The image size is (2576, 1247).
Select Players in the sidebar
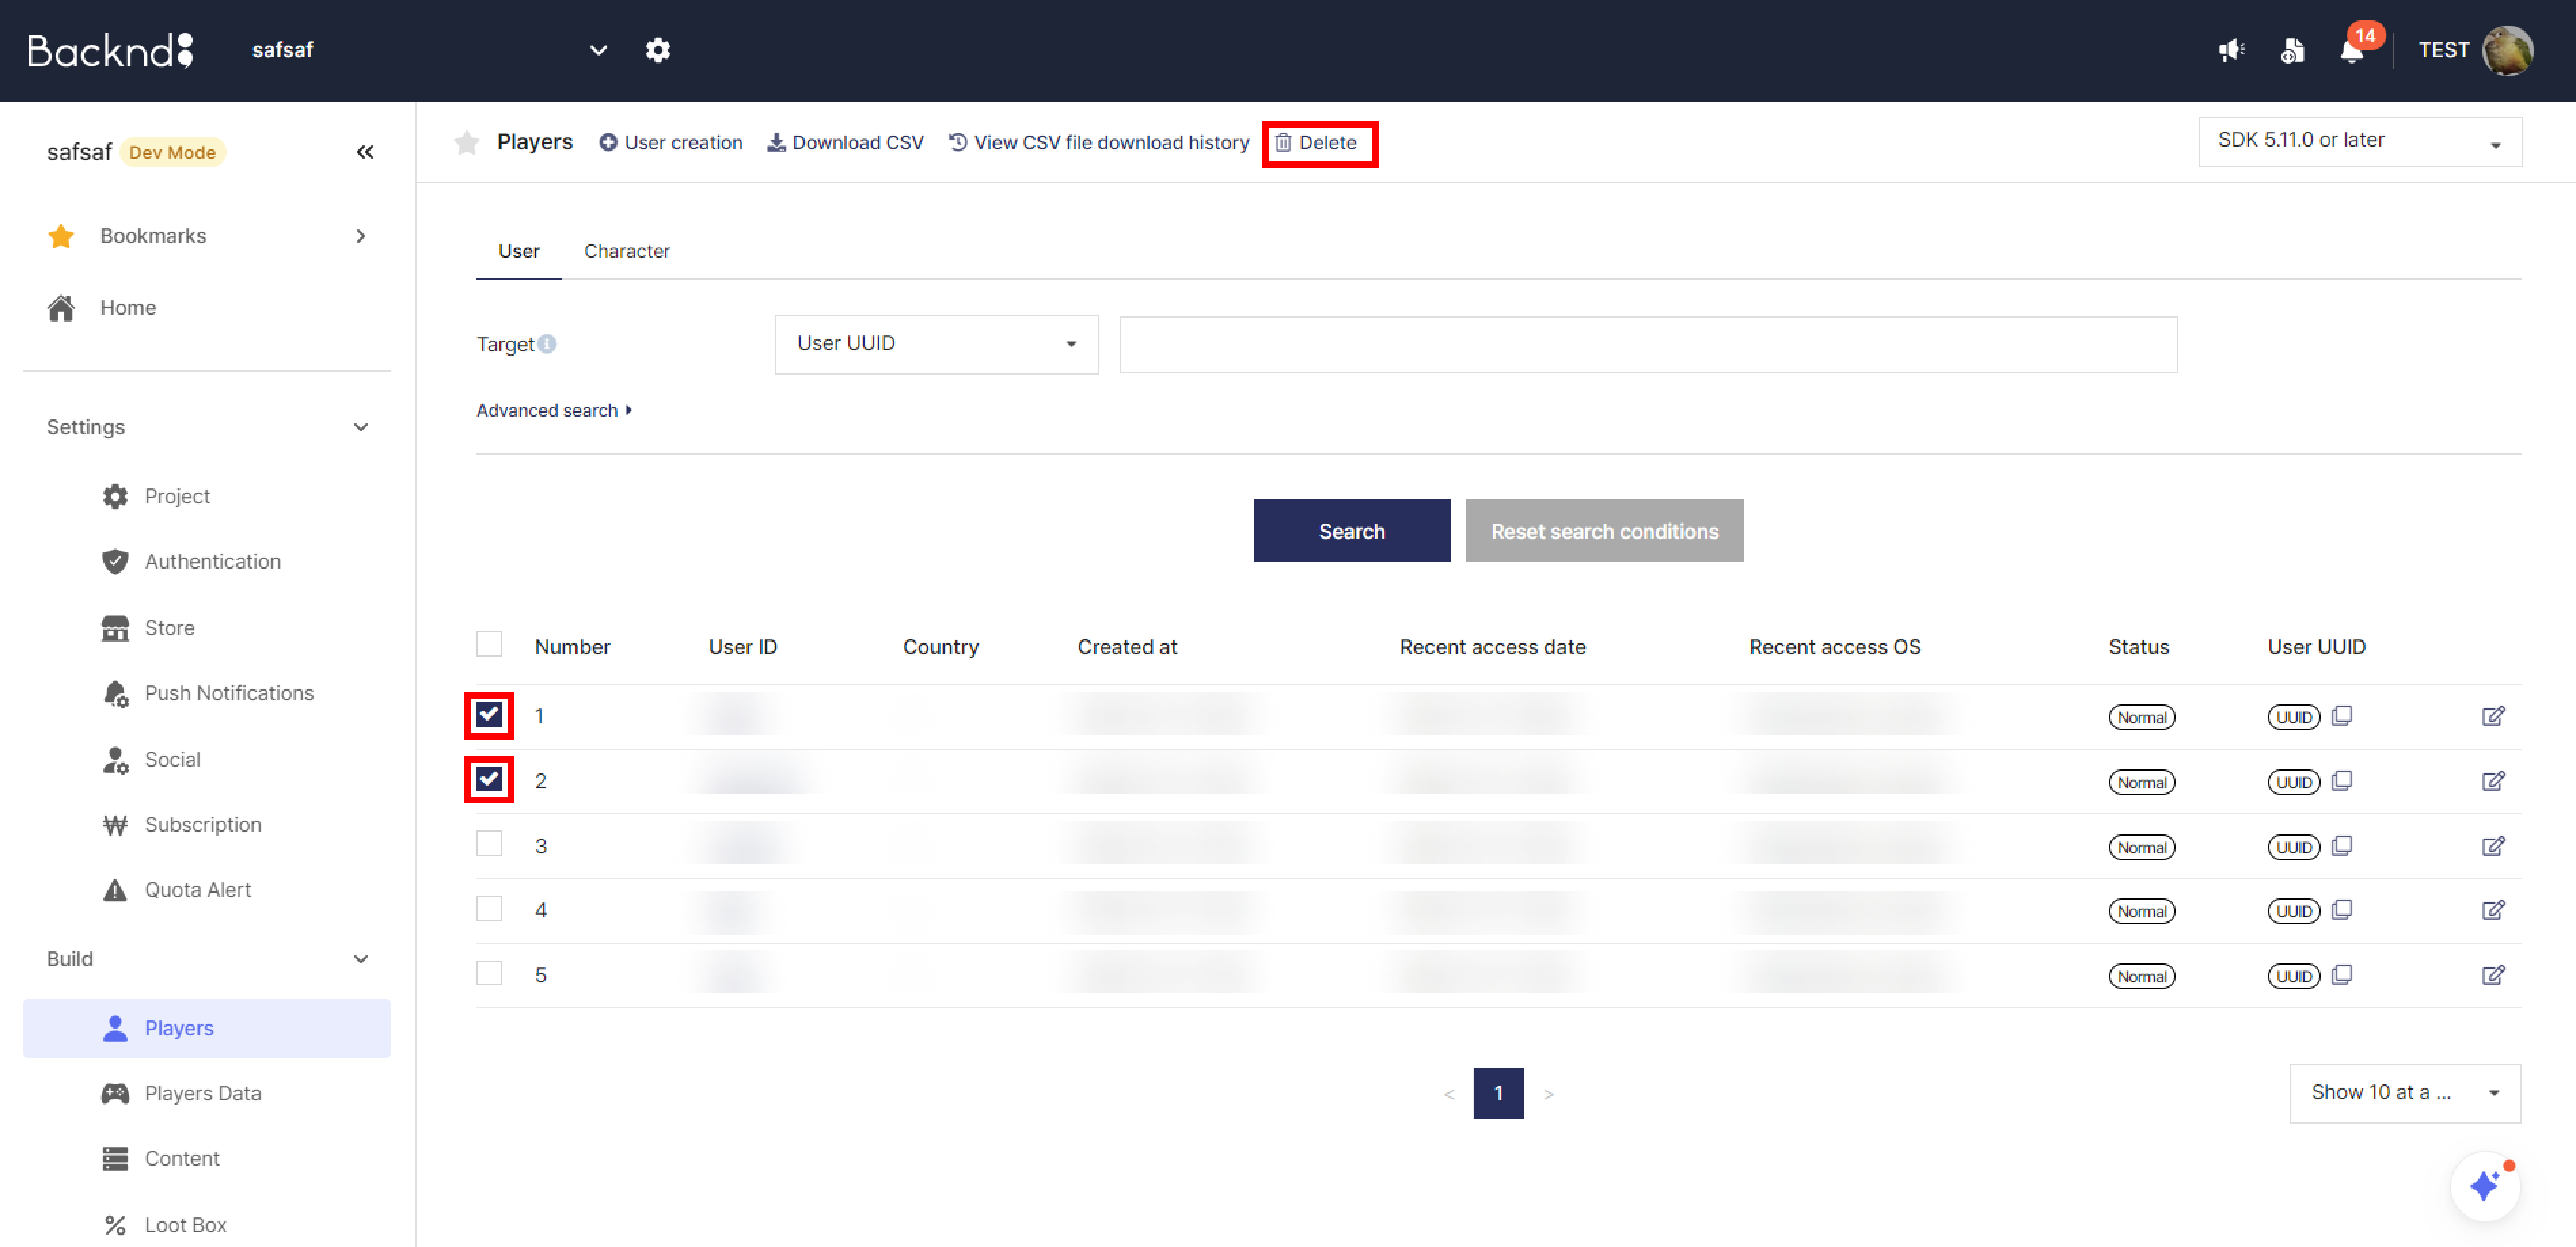(207, 1028)
